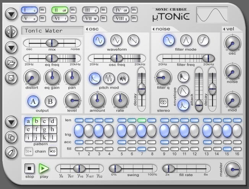Click the Tonic Water patch name field
Image resolution: width=249 pixels, height=189 pixels.
(52, 31)
